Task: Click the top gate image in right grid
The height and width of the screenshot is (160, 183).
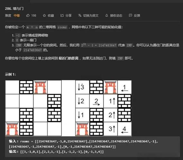Action: [x=111, y=87]
